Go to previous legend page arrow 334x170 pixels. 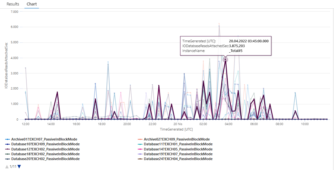tap(7, 166)
